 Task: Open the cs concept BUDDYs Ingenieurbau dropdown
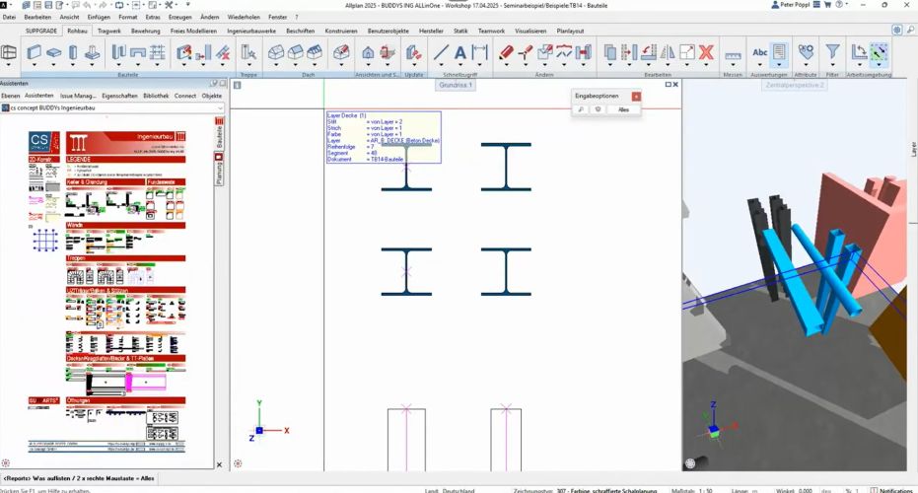(220, 107)
